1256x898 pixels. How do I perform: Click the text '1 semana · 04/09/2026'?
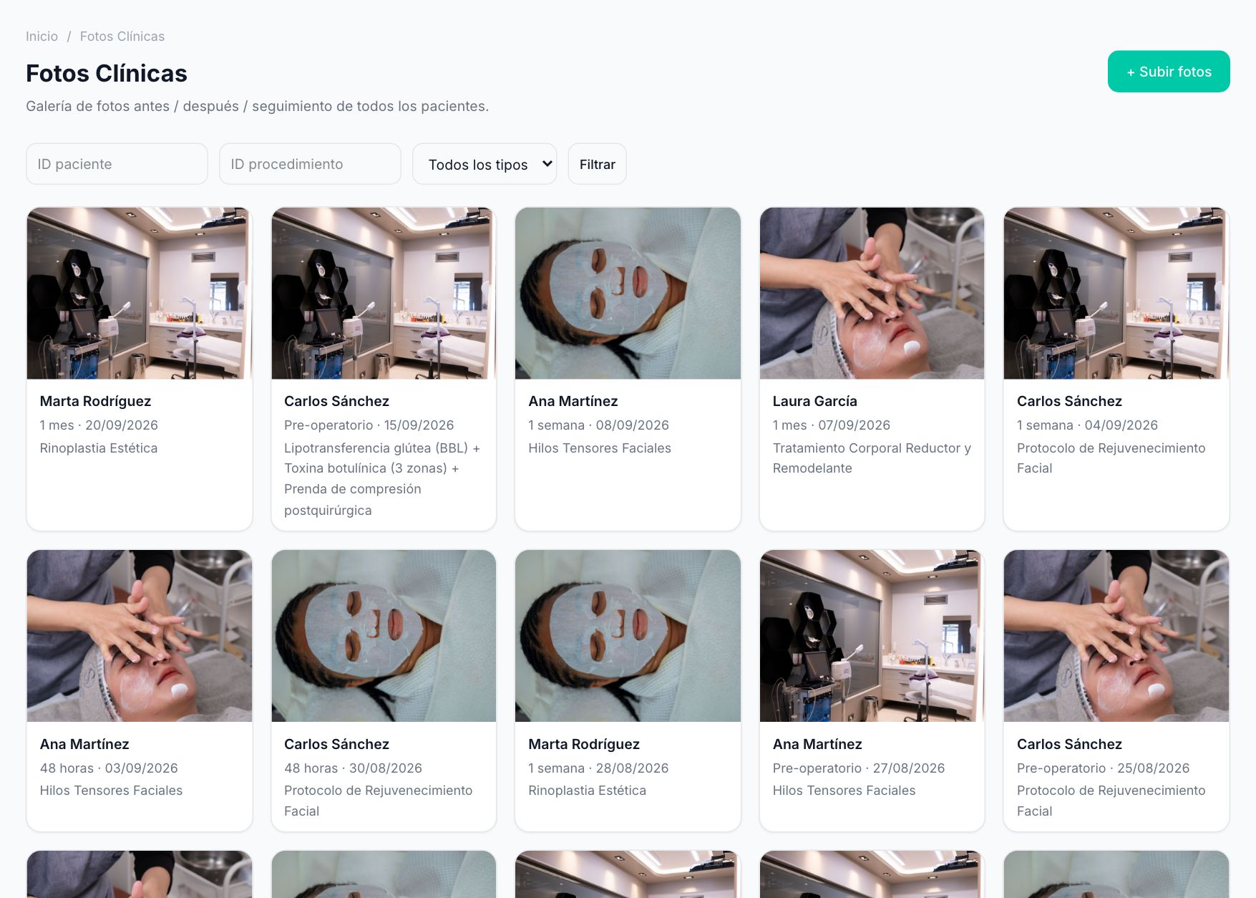point(1087,425)
